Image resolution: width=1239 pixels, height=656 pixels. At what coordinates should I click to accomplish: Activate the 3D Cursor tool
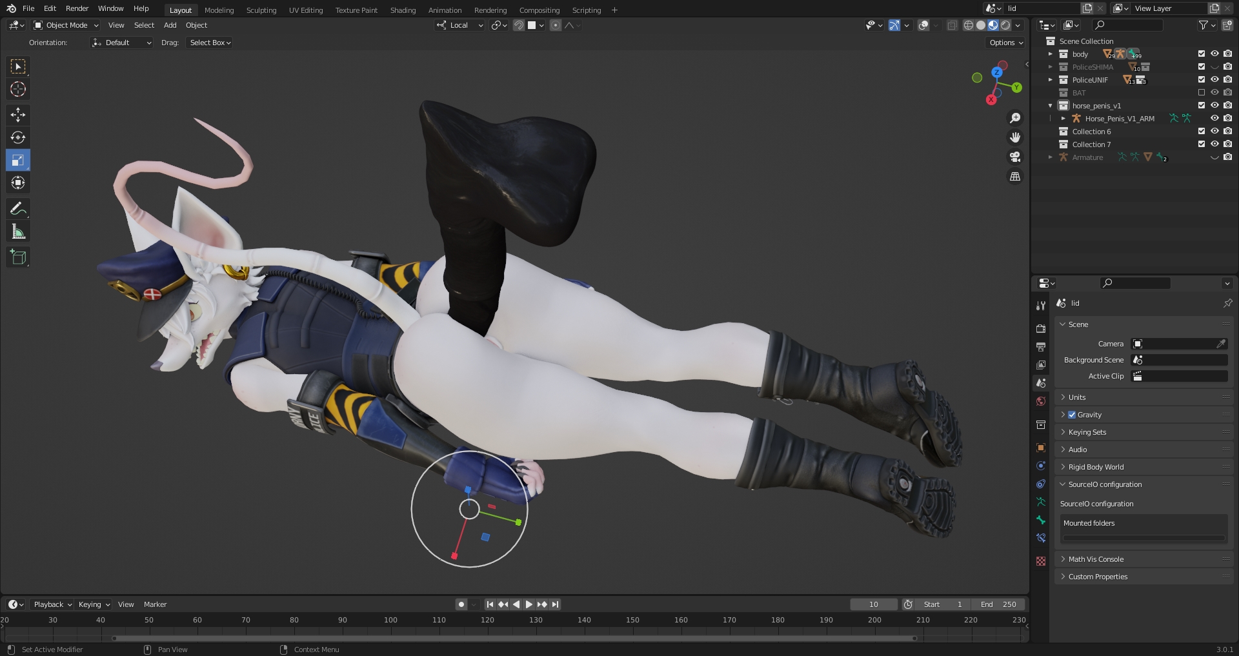tap(18, 89)
